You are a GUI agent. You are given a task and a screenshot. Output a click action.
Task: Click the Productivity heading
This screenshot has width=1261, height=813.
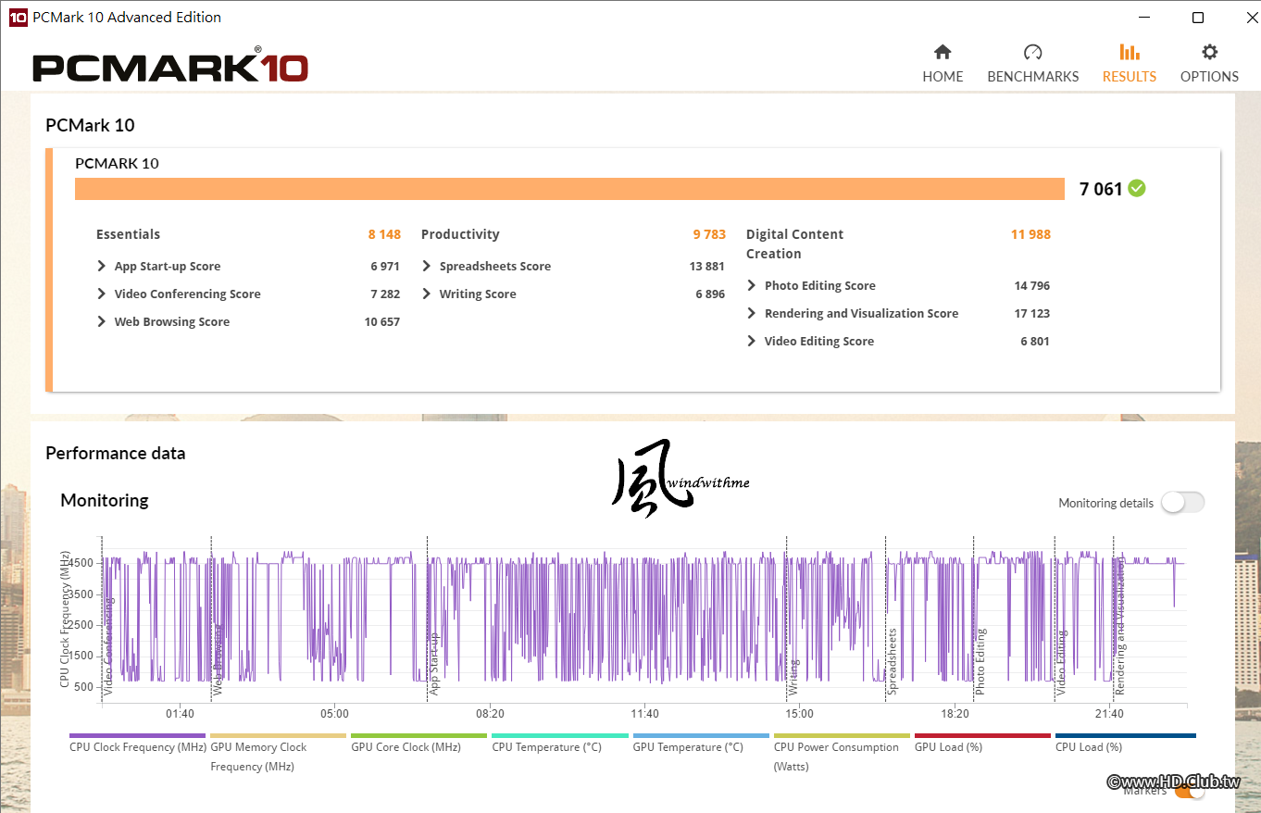(x=460, y=234)
